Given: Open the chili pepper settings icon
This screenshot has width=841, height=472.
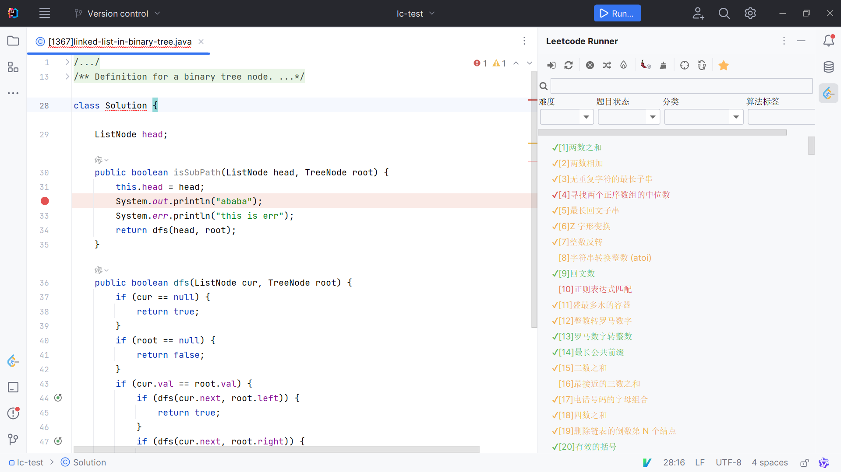Looking at the screenshot, I should (646, 65).
